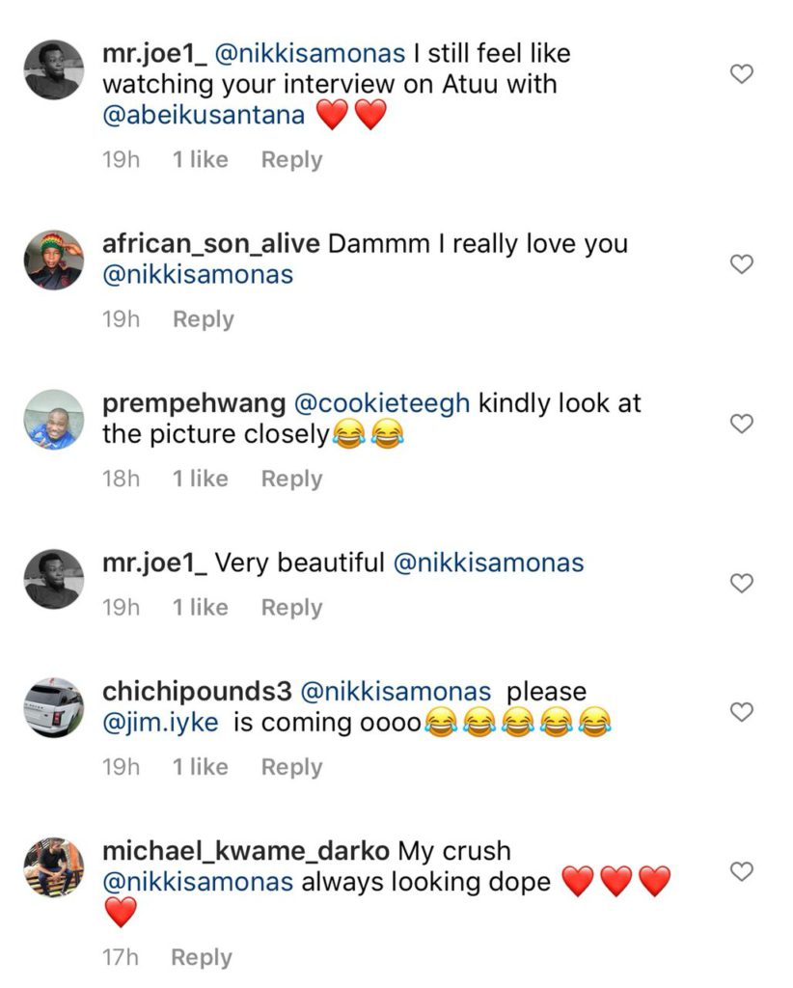Tap heart on prempehwang's comment
The height and width of the screenshot is (988, 793).
coord(740,424)
